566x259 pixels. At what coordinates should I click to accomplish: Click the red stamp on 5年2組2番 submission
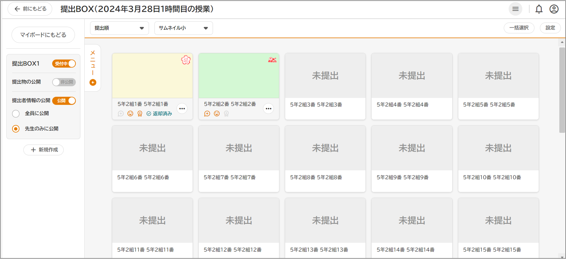pos(272,60)
